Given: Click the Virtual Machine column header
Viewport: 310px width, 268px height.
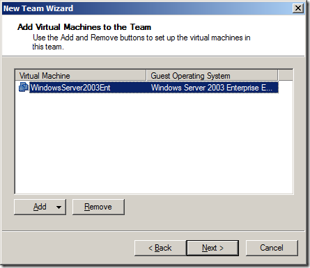Looking at the screenshot, I should [81, 76].
